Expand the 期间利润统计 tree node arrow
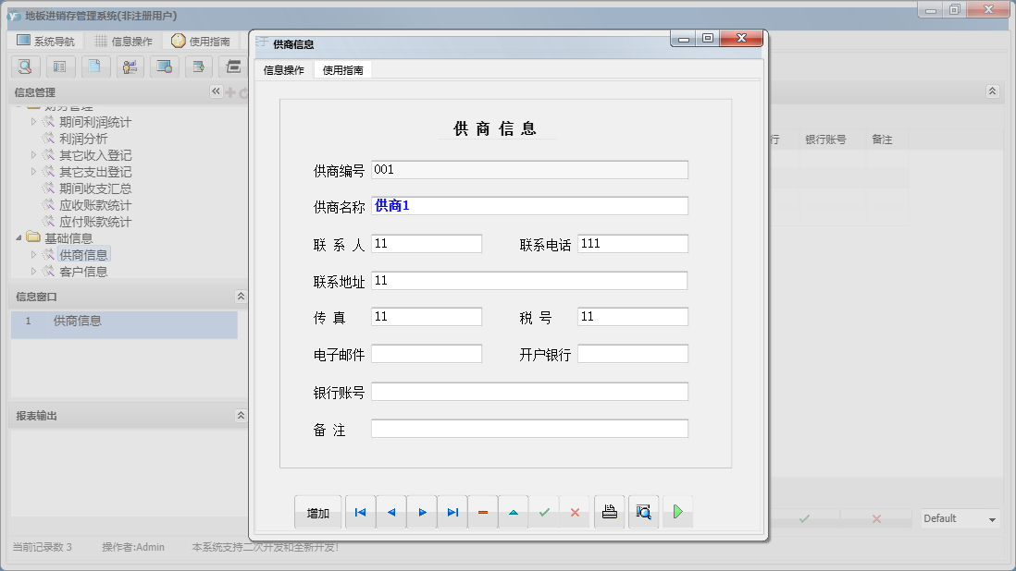 click(x=33, y=122)
